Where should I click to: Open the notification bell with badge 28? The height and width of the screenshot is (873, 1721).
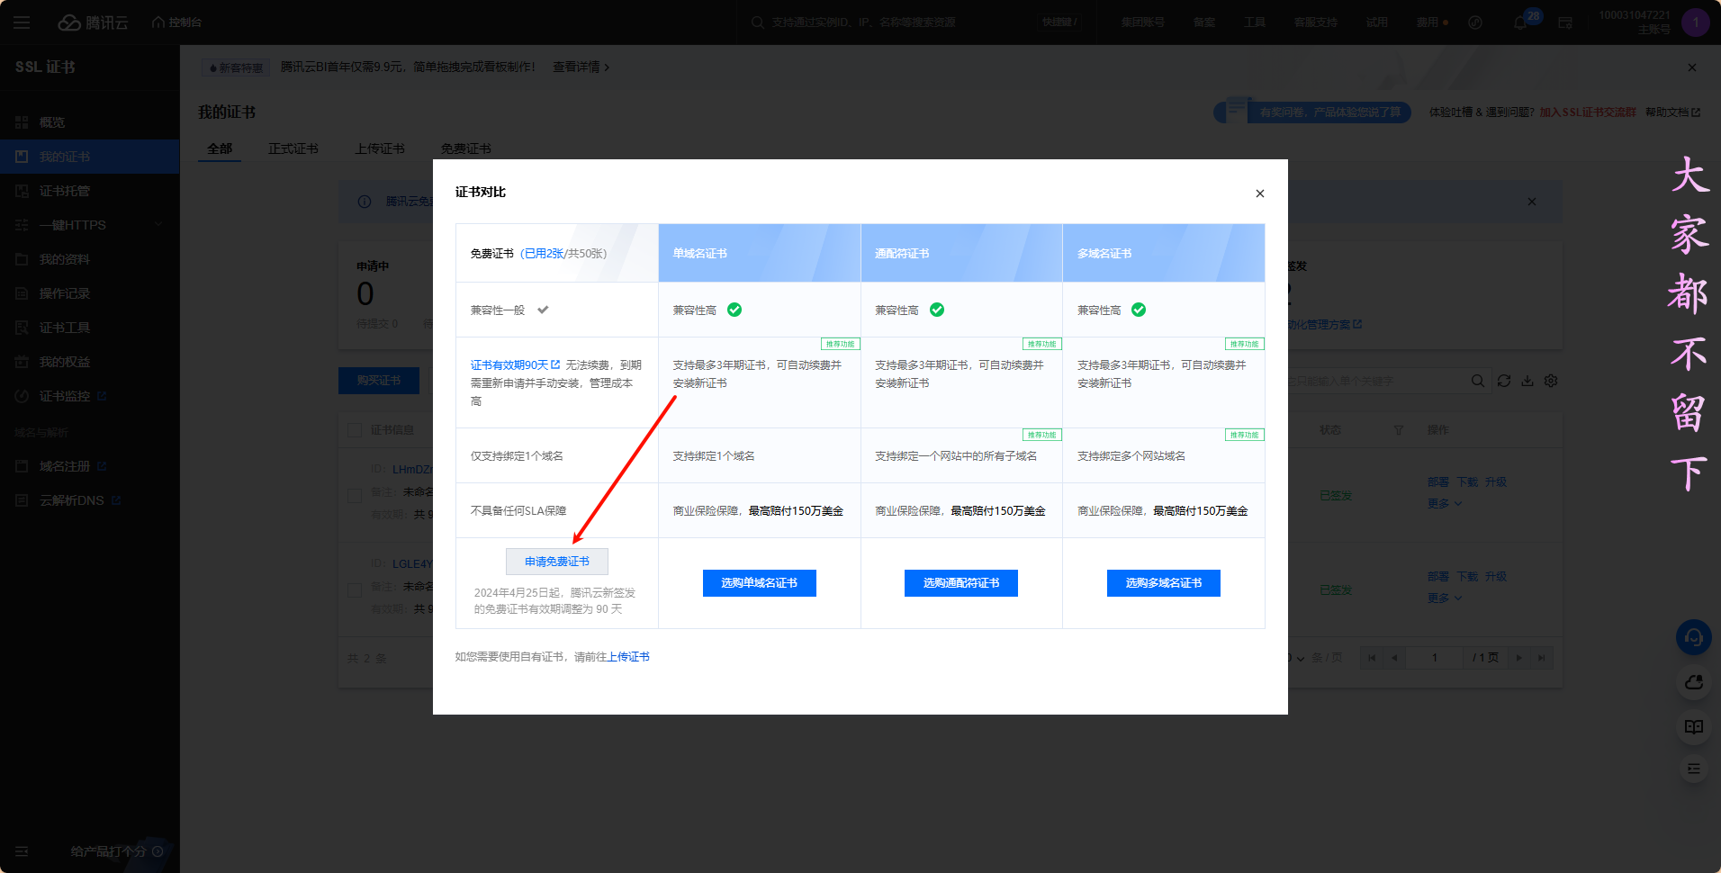pyautogui.click(x=1520, y=22)
